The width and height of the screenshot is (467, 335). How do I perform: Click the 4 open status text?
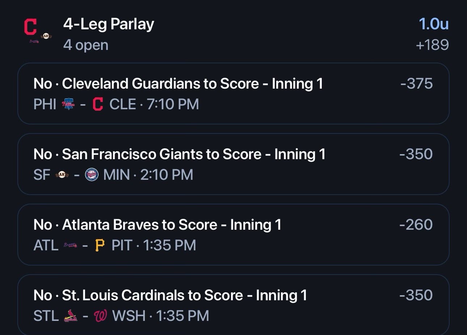point(86,45)
